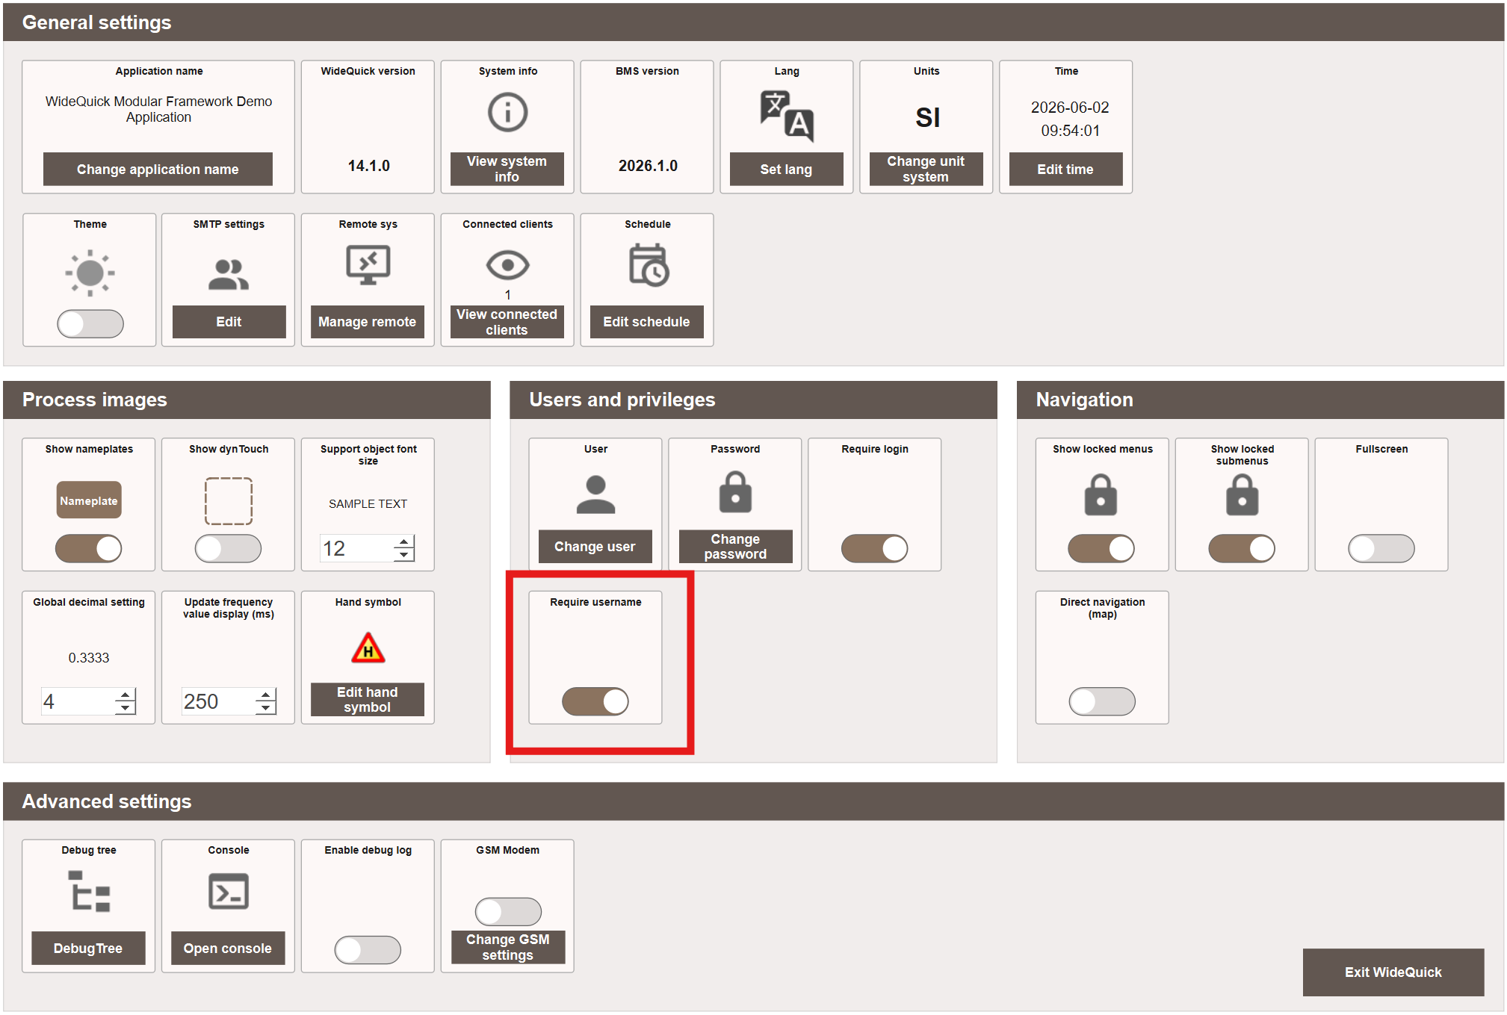Click the User person silhouette icon
The image size is (1507, 1015).
tap(595, 494)
